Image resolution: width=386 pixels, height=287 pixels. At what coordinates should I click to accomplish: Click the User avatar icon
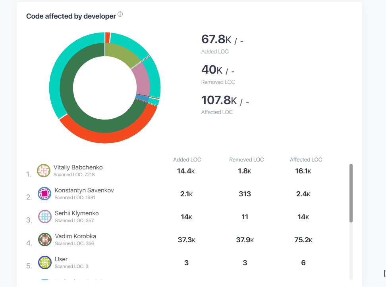point(45,262)
